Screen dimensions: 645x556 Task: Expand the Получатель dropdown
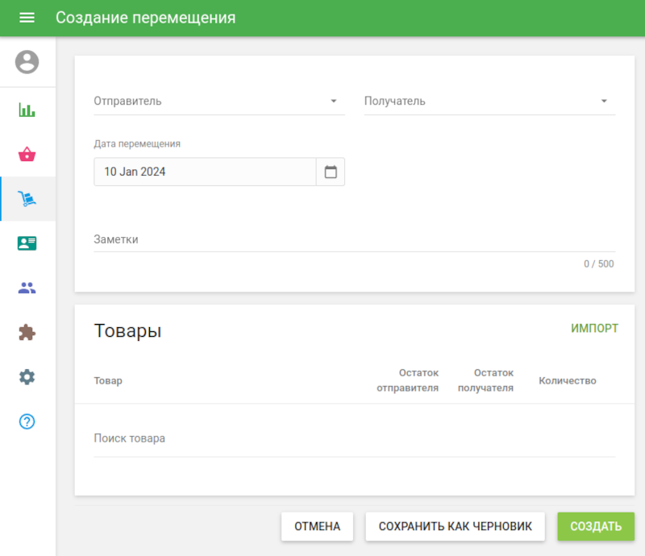(604, 101)
